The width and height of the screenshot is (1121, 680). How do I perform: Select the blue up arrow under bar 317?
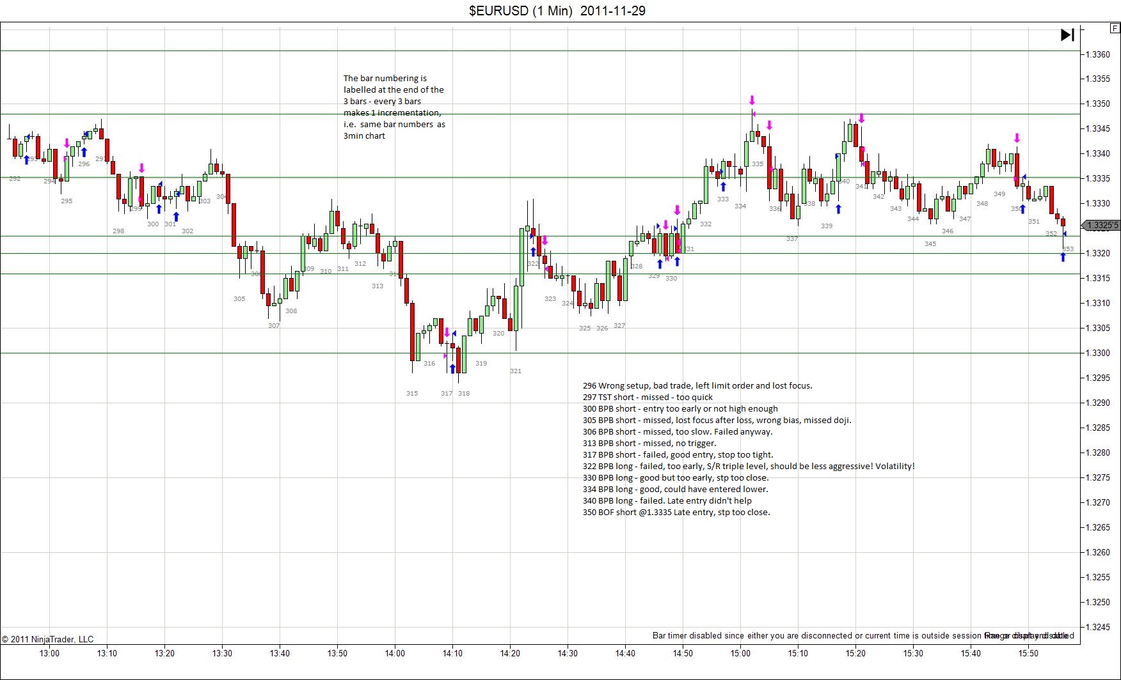(452, 369)
